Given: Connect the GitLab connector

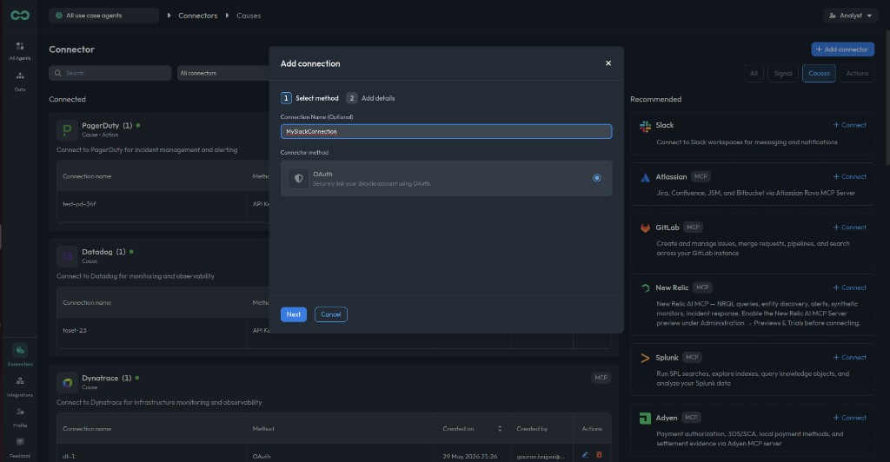Looking at the screenshot, I should pos(850,227).
